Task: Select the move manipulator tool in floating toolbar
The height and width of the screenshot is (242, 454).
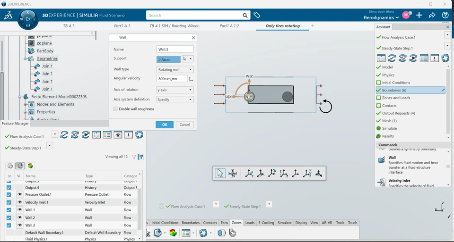Action: [x=232, y=173]
